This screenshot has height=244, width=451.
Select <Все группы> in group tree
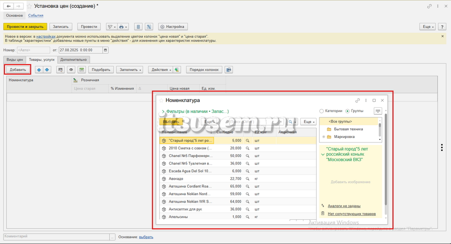pyautogui.click(x=340, y=121)
